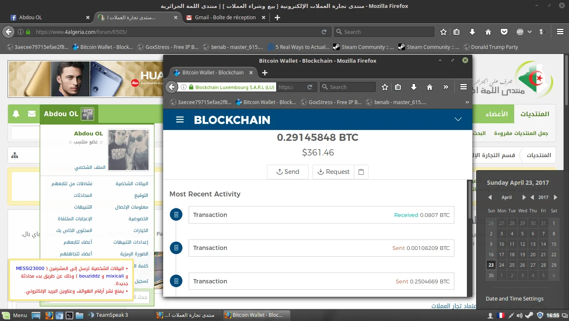
Task: Open الملف الشخصي profile link
Action: [x=90, y=167]
